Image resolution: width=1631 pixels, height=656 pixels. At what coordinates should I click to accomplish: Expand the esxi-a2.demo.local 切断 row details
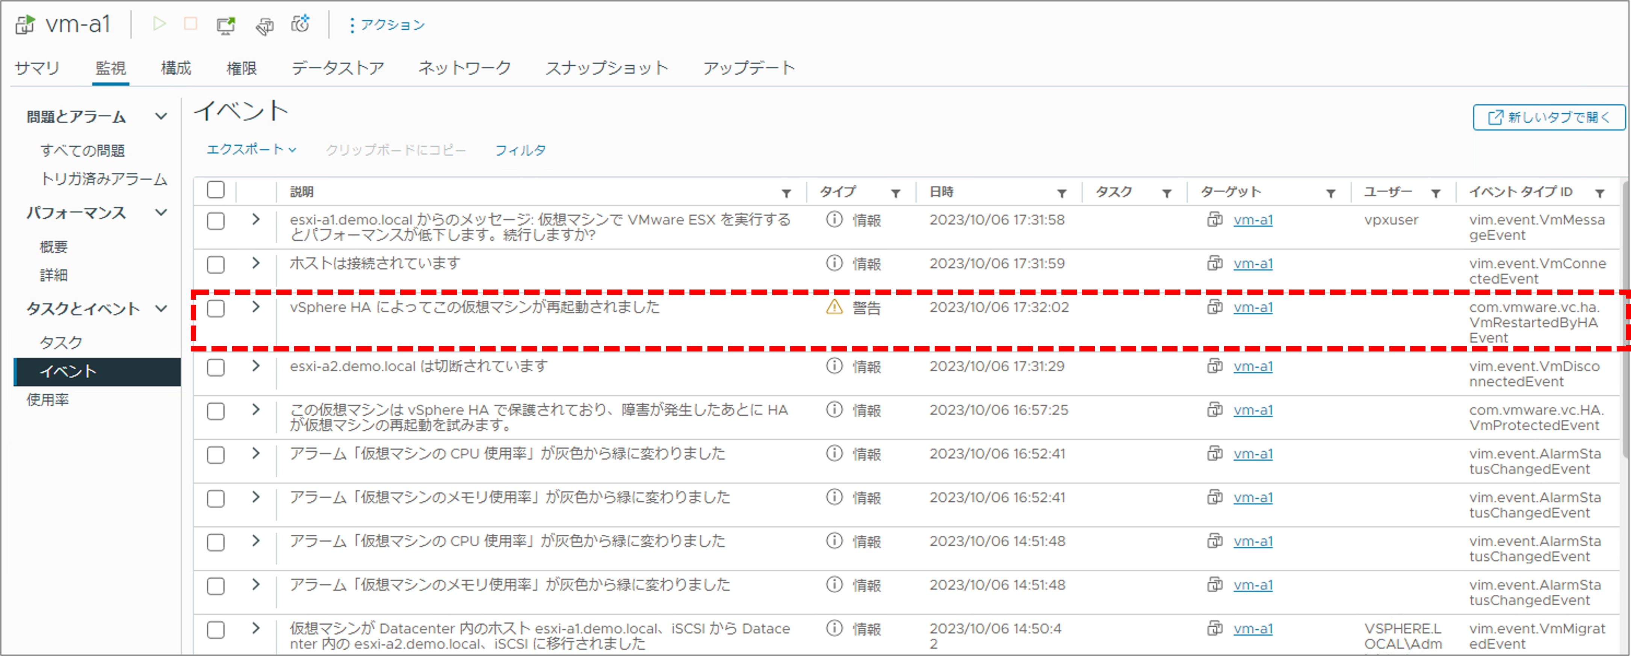(256, 366)
